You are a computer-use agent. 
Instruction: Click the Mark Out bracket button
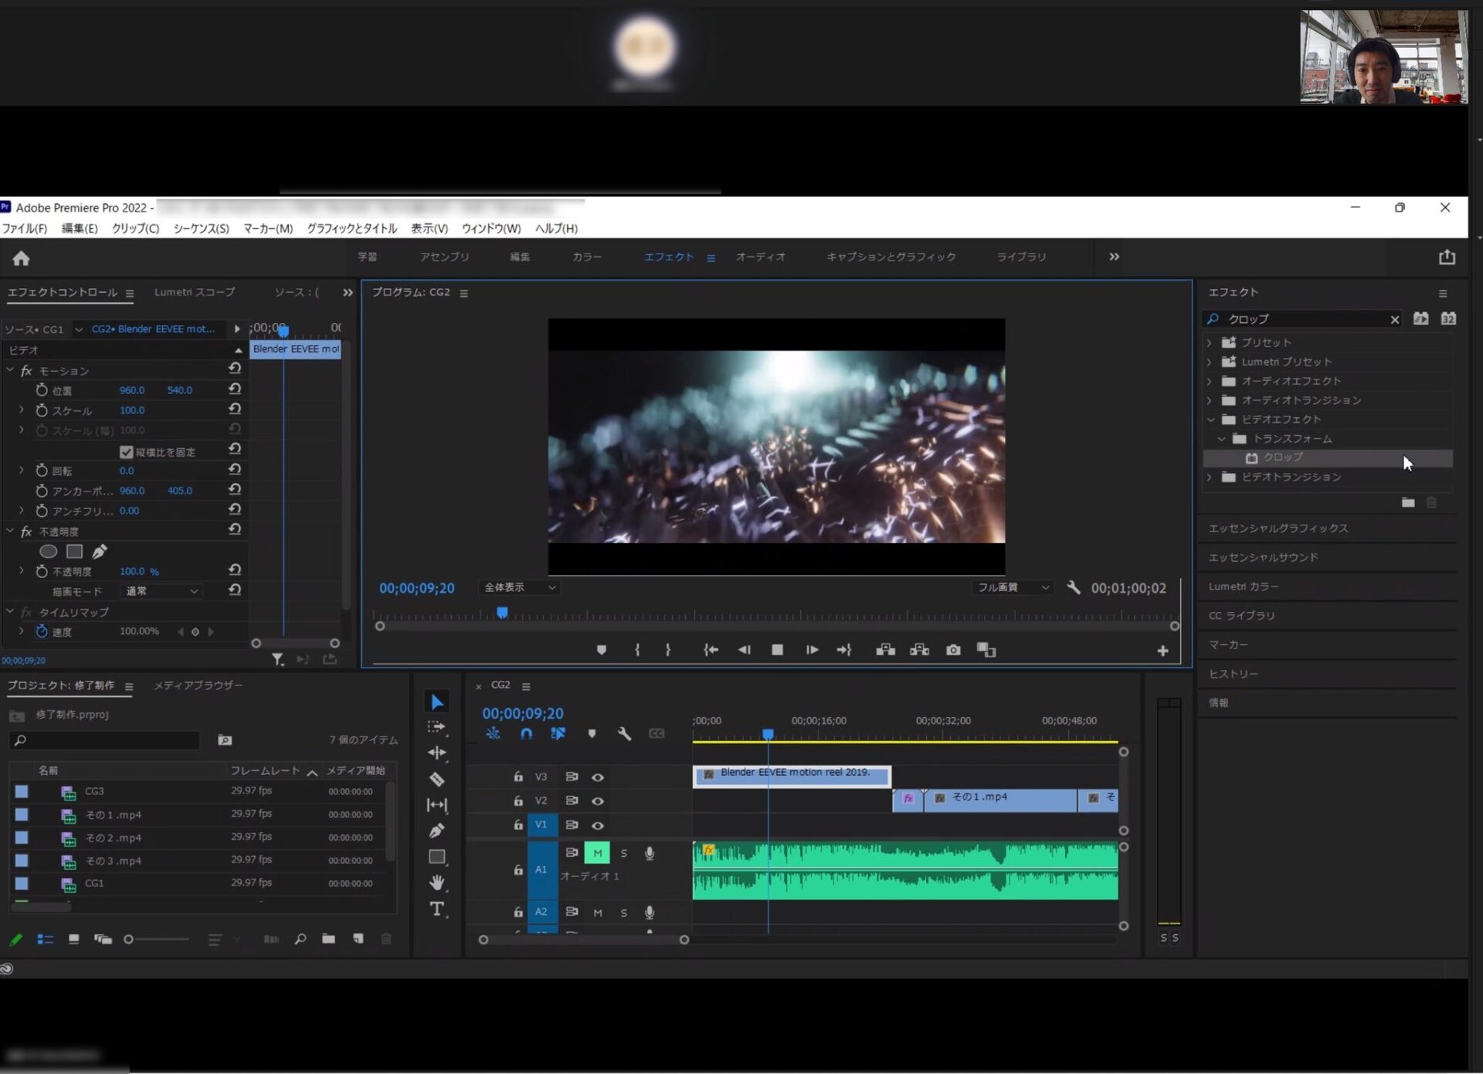pos(668,650)
